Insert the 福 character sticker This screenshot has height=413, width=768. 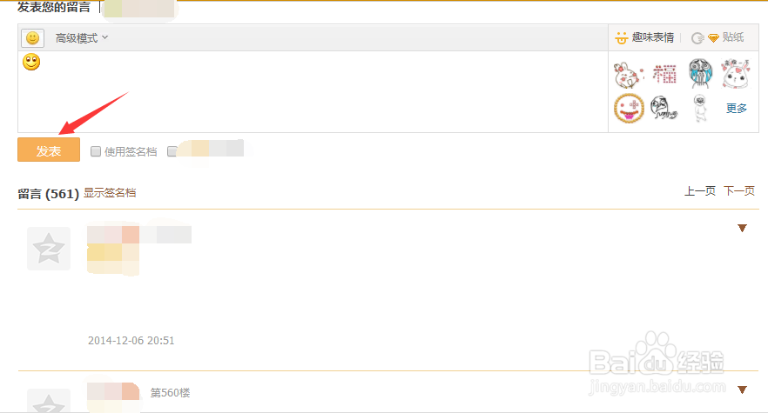[664, 74]
